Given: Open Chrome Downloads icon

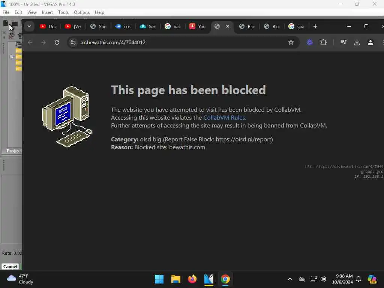Looking at the screenshot, I should [x=357, y=42].
